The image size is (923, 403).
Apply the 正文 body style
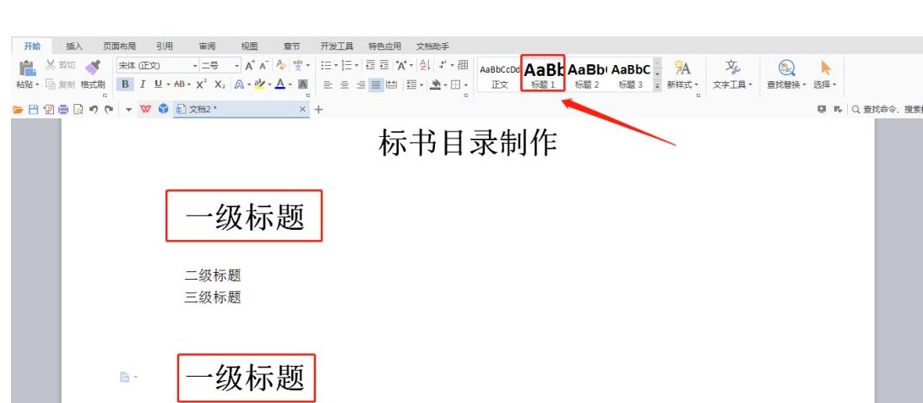(500, 74)
